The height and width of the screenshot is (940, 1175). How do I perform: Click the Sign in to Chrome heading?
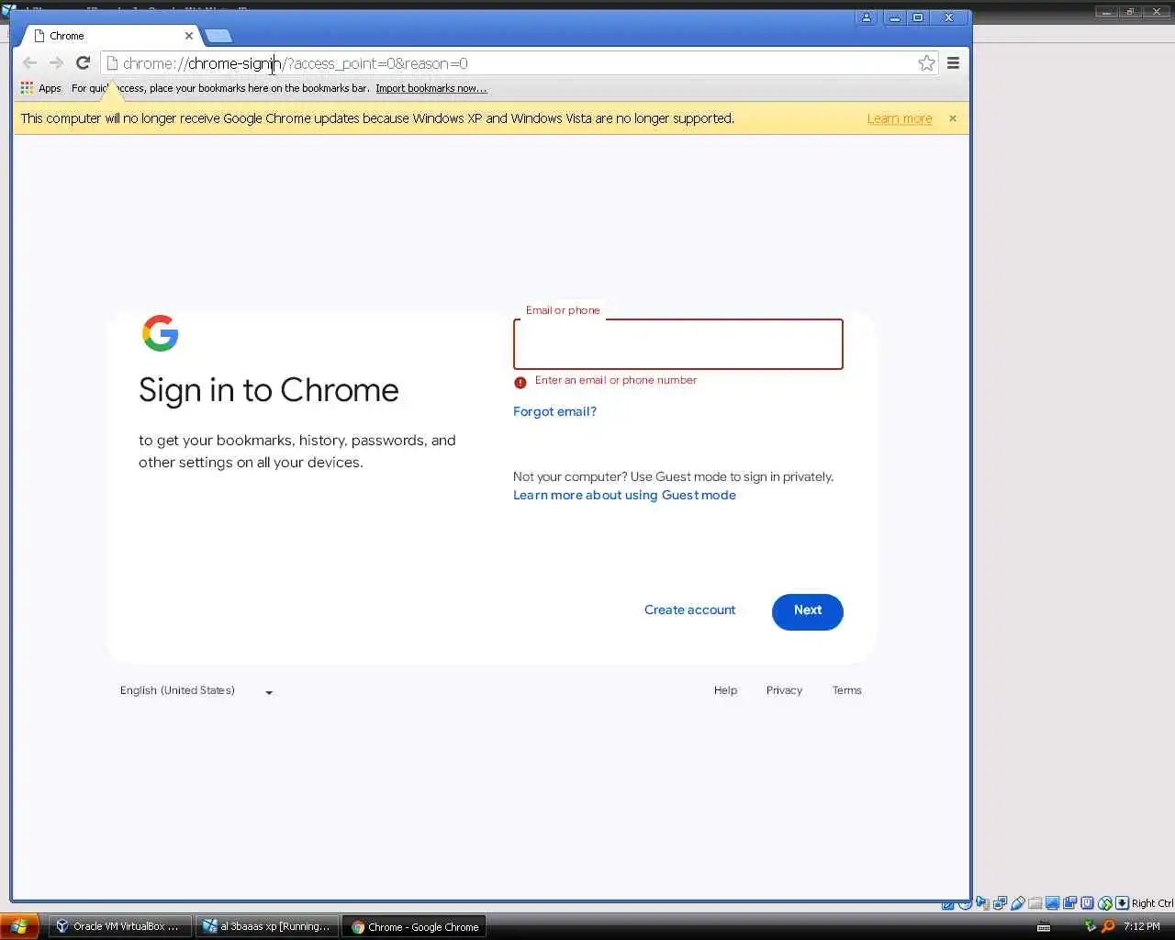[x=269, y=390]
